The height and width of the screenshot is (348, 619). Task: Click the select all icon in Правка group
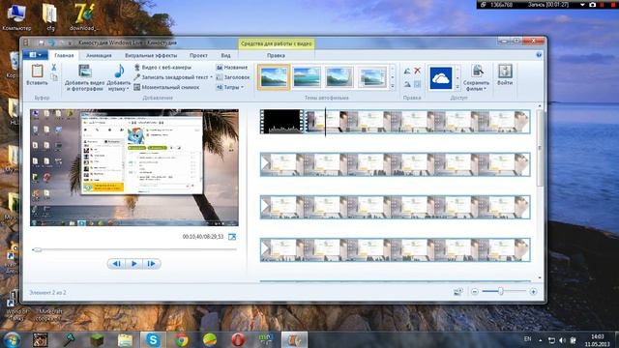pos(417,84)
